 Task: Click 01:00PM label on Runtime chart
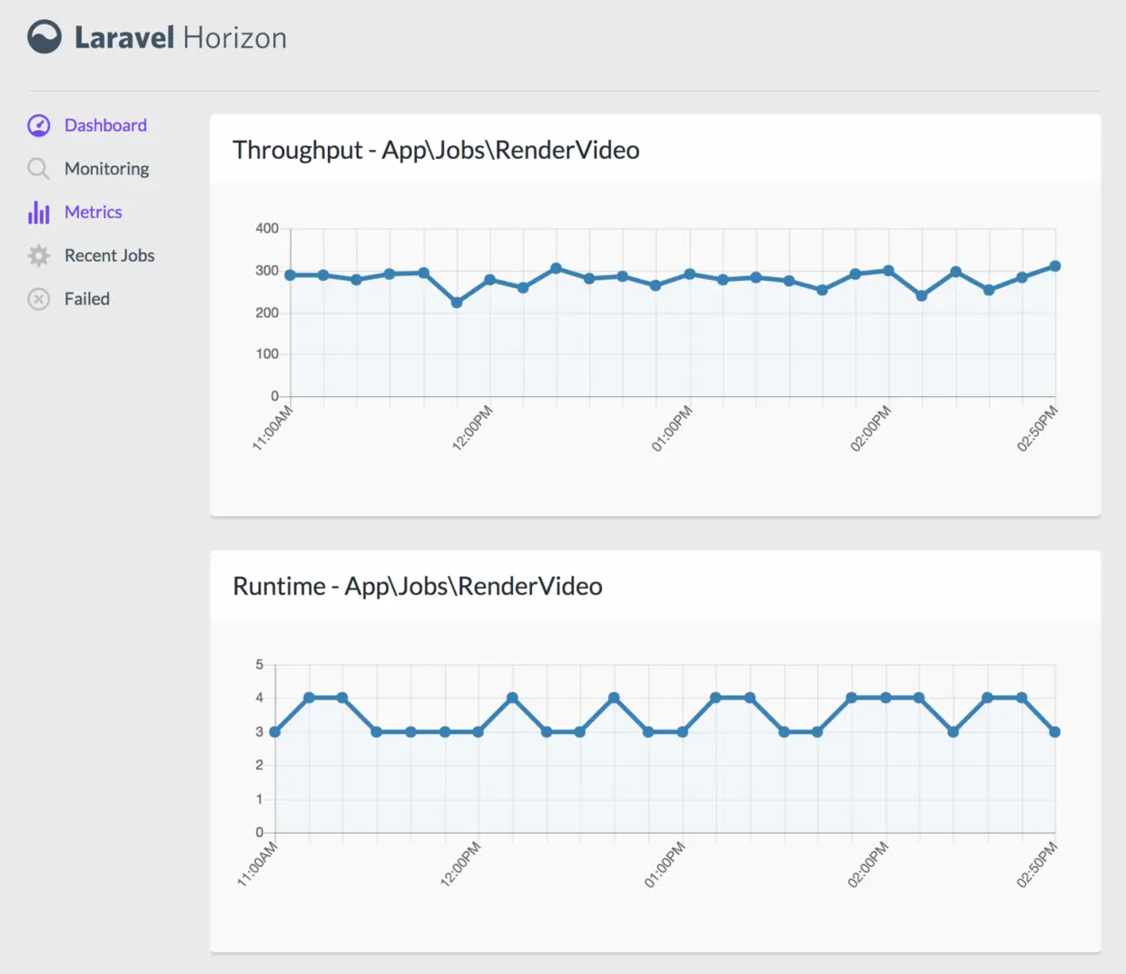(665, 865)
